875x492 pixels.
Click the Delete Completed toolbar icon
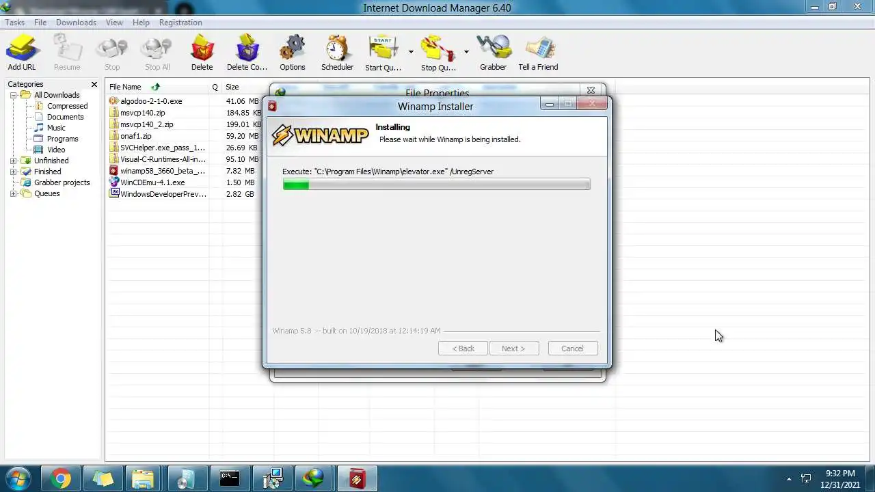pos(247,53)
